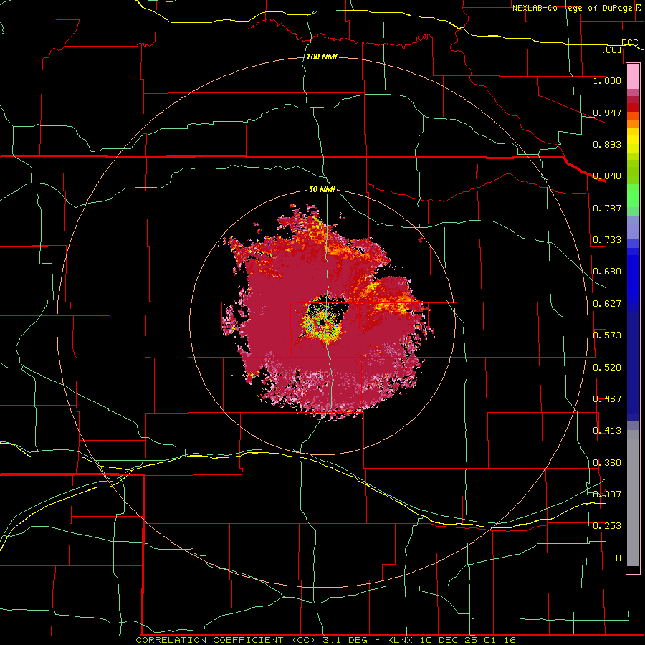The image size is (645, 645).
Task: Select the 0.467 scale value
Action: pyautogui.click(x=607, y=399)
